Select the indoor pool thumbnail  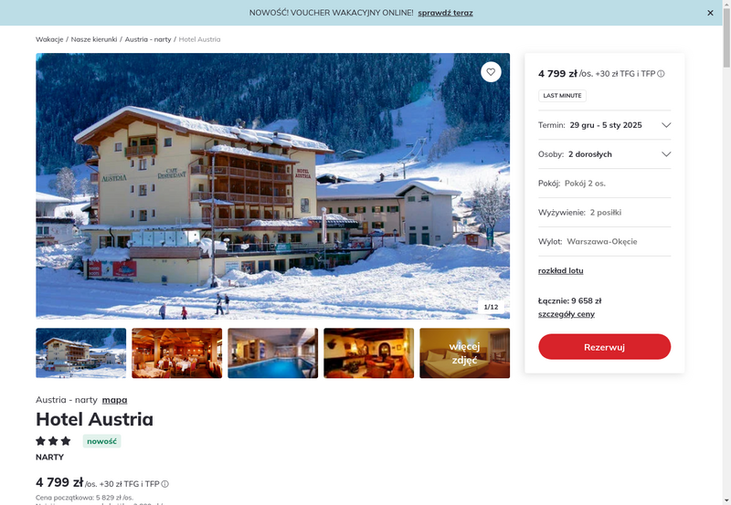click(x=272, y=353)
